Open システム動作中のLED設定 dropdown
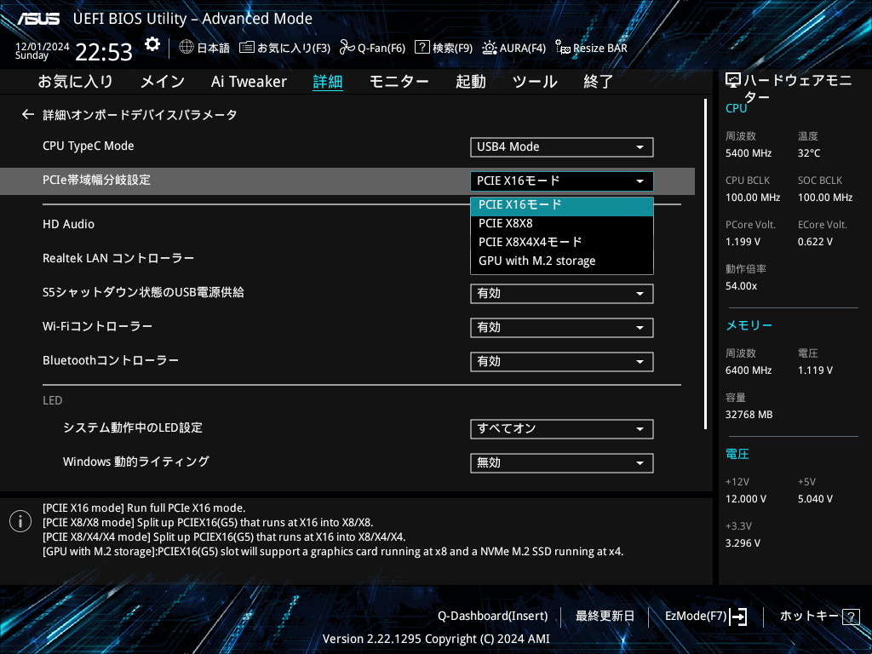 point(562,429)
